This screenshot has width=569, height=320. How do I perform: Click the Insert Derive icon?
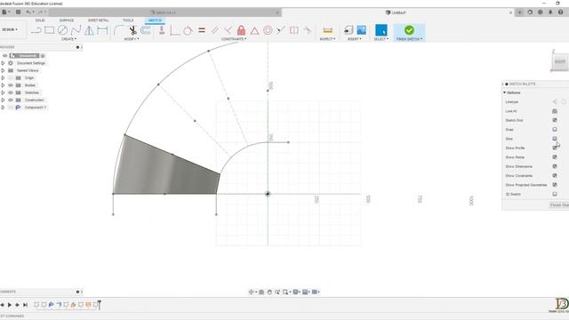point(349,30)
